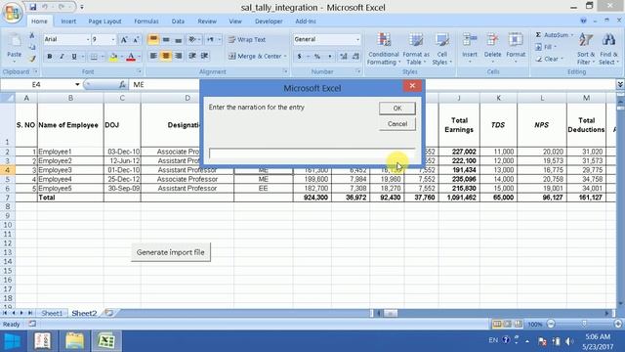The height and width of the screenshot is (352, 625).
Task: Open the Format cells menu
Action: coord(516,49)
